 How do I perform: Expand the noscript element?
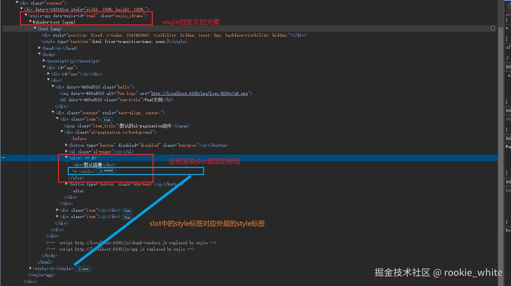point(44,61)
